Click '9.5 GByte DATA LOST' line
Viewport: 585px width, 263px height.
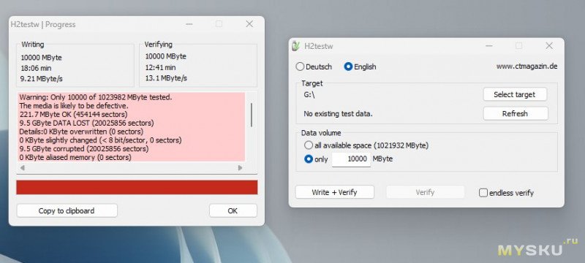click(x=86, y=123)
